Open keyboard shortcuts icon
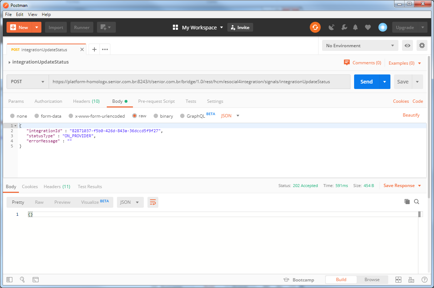This screenshot has width=434, height=288. [x=411, y=280]
